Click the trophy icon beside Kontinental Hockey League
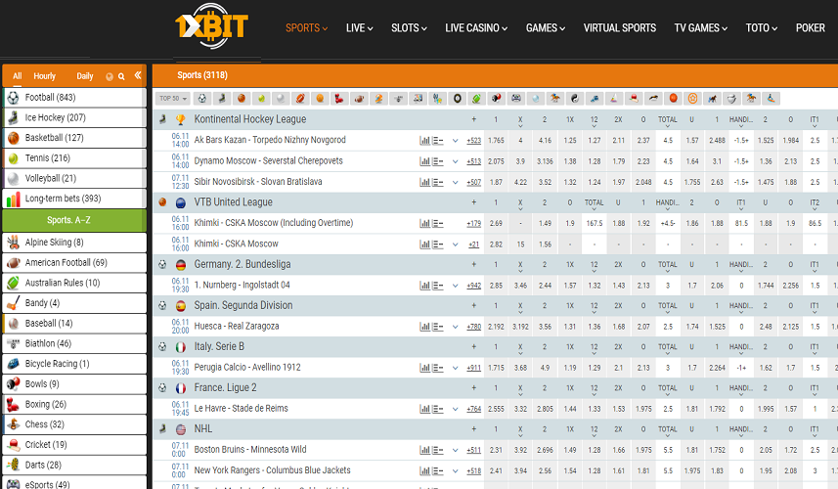The image size is (838, 489). tap(181, 119)
